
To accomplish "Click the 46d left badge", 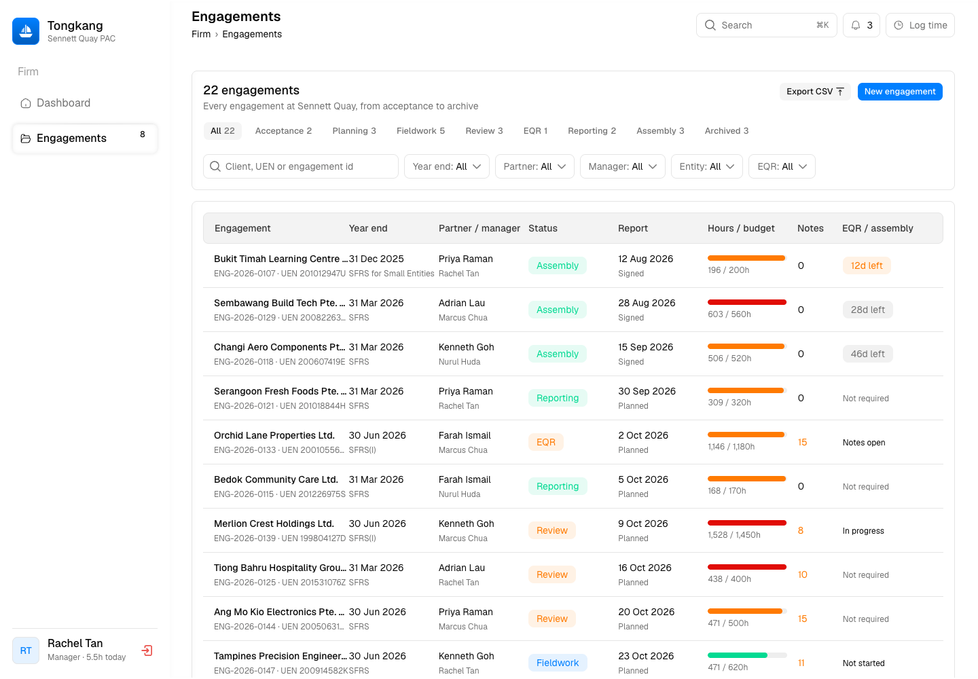I will (868, 354).
